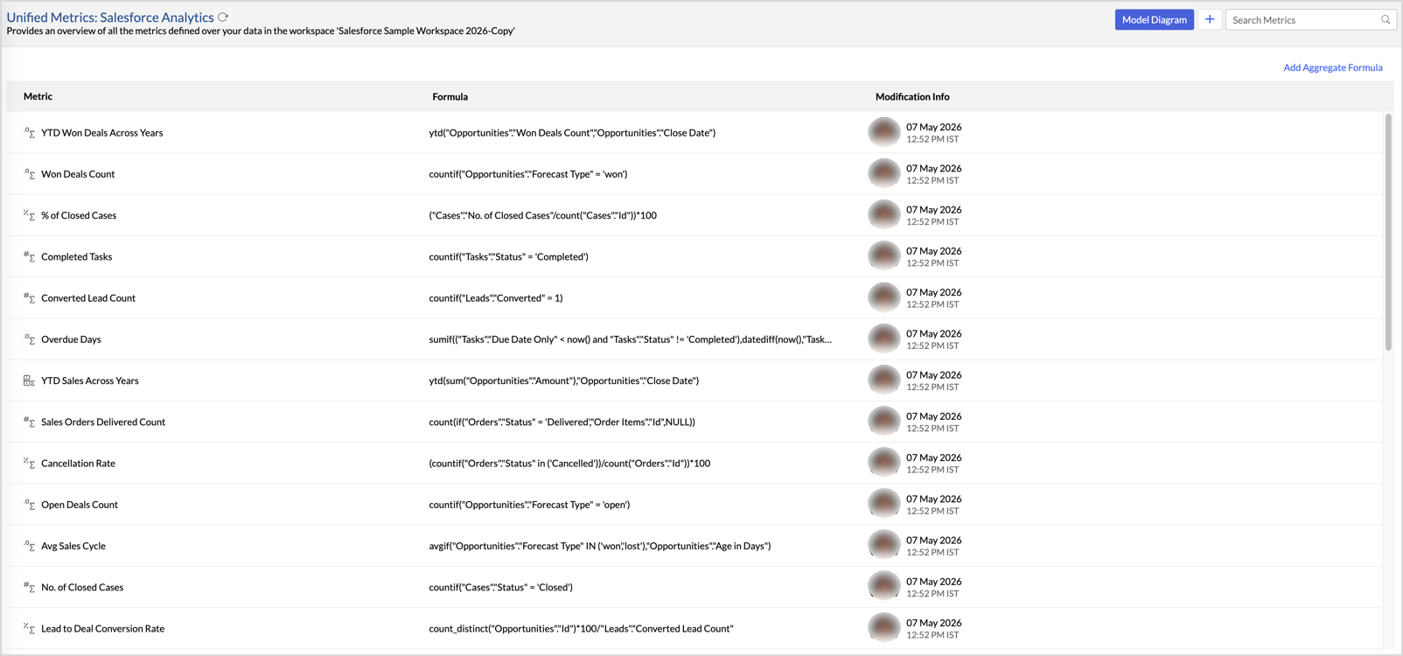Click the user avatar in Overdue Days row

[884, 338]
